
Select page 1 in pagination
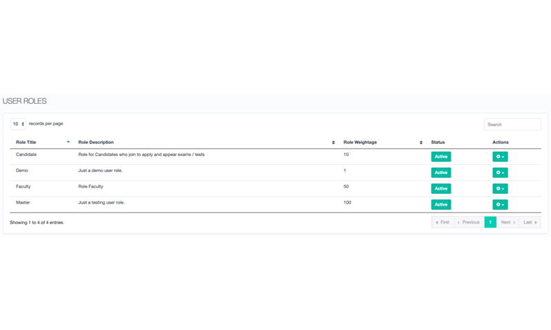490,222
